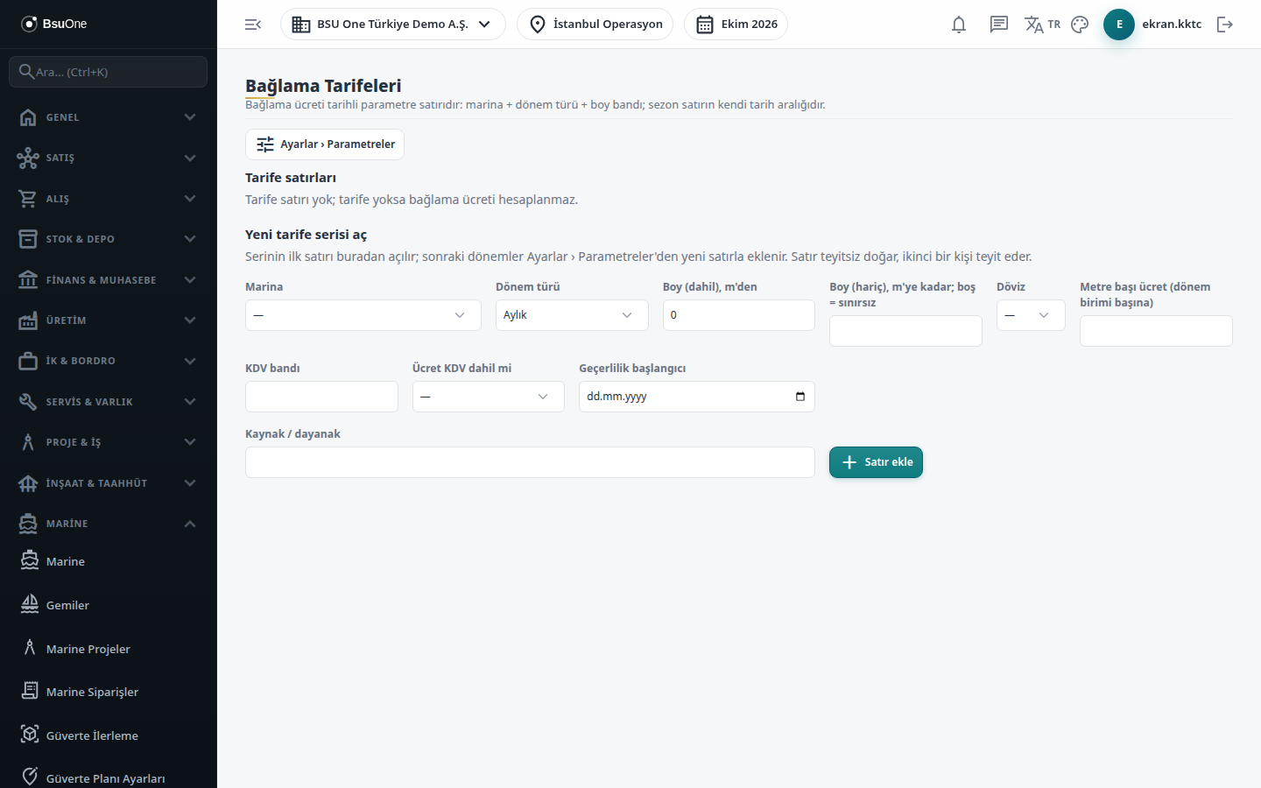
Task: Open the Marine ship icon item
Action: (x=109, y=561)
